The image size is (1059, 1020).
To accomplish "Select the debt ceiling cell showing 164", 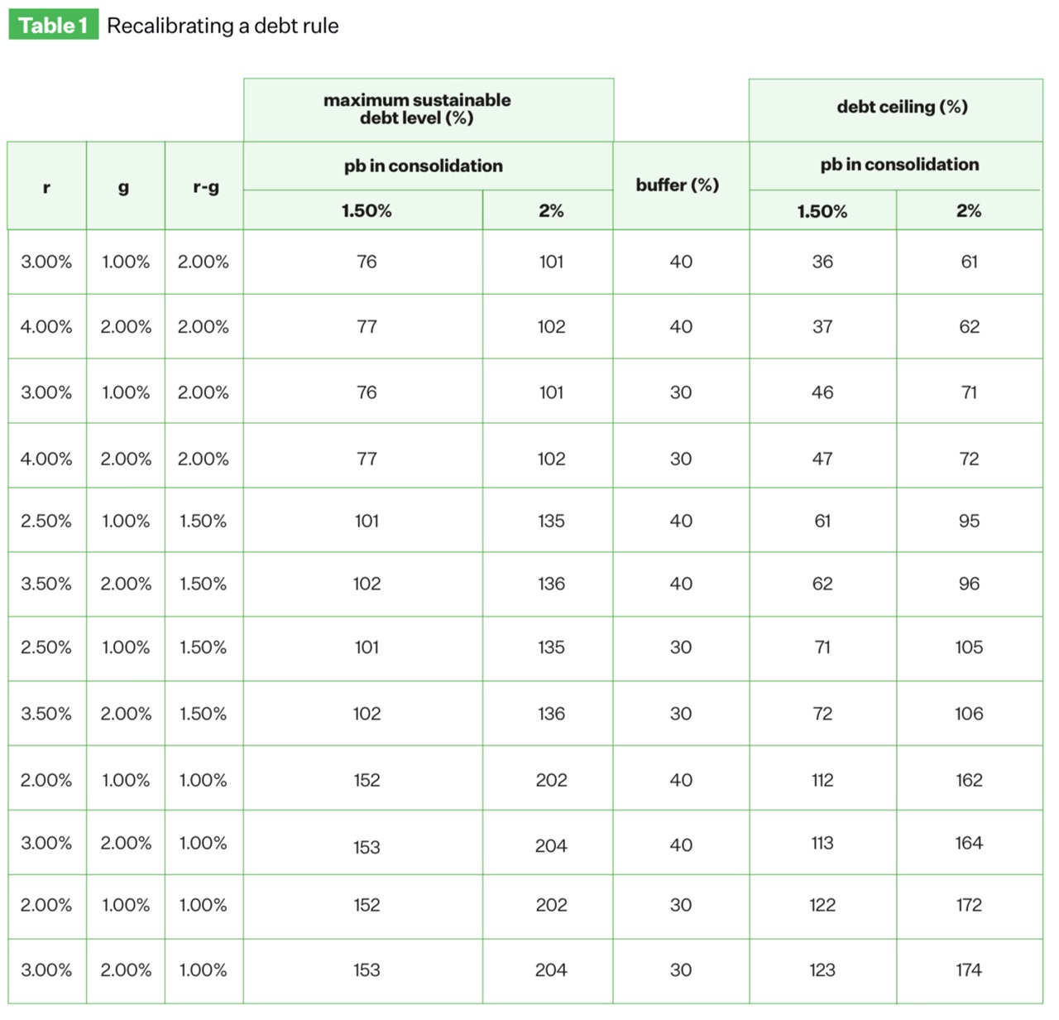I will coord(969,843).
